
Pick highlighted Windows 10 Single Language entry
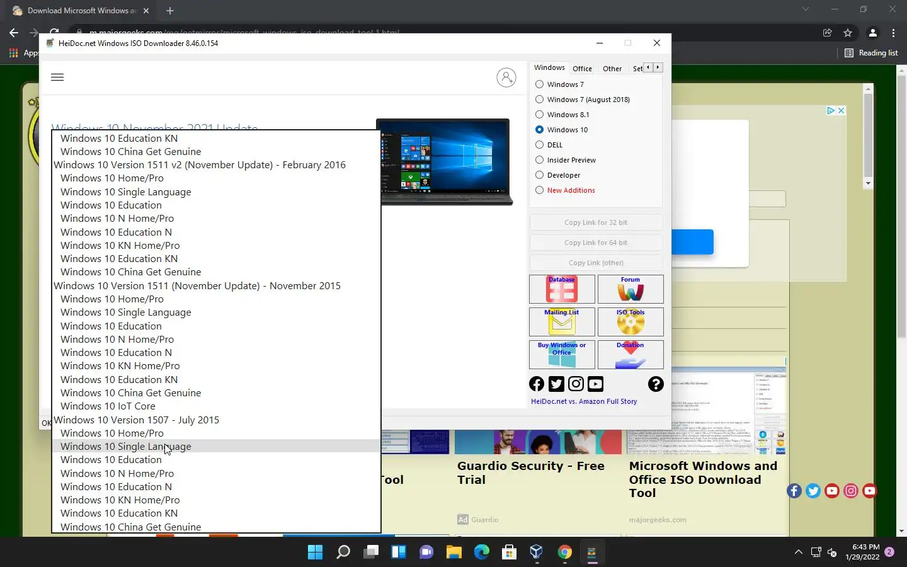(x=216, y=447)
